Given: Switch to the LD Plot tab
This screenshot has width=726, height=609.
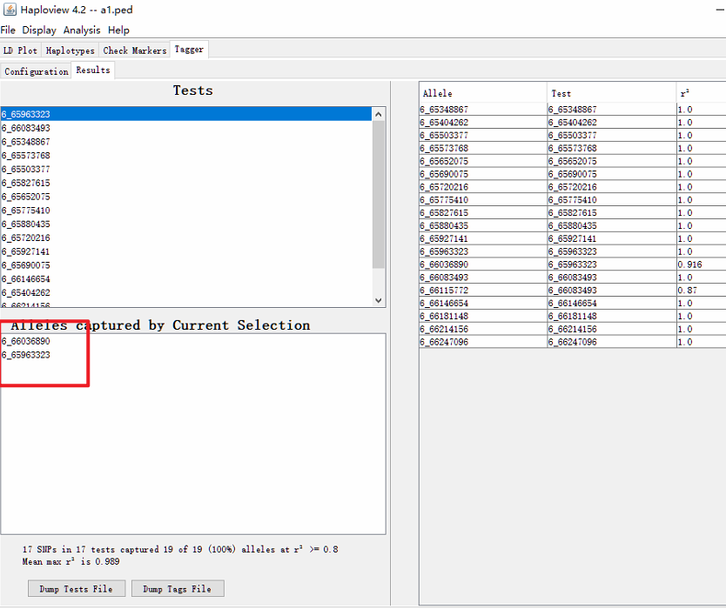Looking at the screenshot, I should pos(20,50).
